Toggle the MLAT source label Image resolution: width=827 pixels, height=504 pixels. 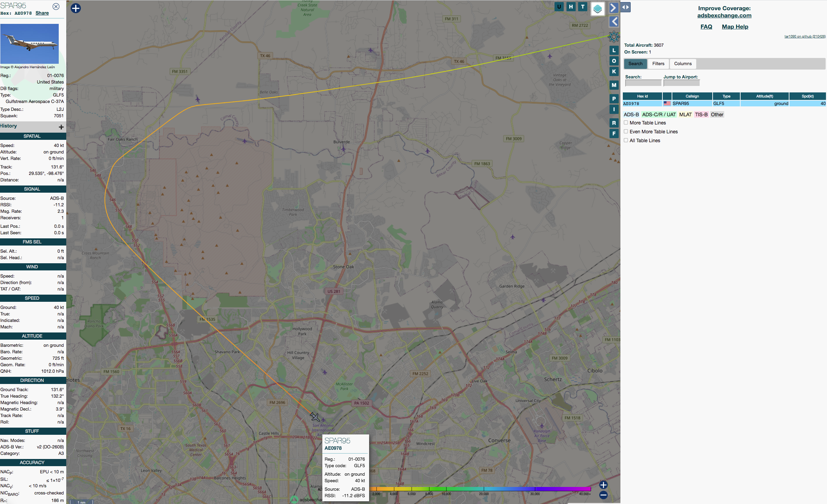685,115
